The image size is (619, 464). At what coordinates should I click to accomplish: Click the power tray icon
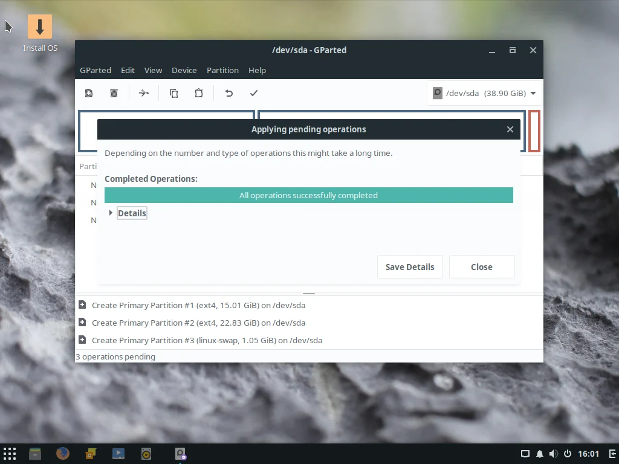[x=568, y=454]
